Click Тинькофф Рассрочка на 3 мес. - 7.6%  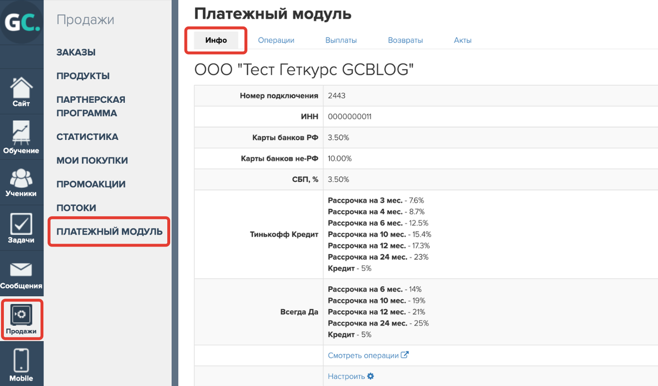point(376,201)
